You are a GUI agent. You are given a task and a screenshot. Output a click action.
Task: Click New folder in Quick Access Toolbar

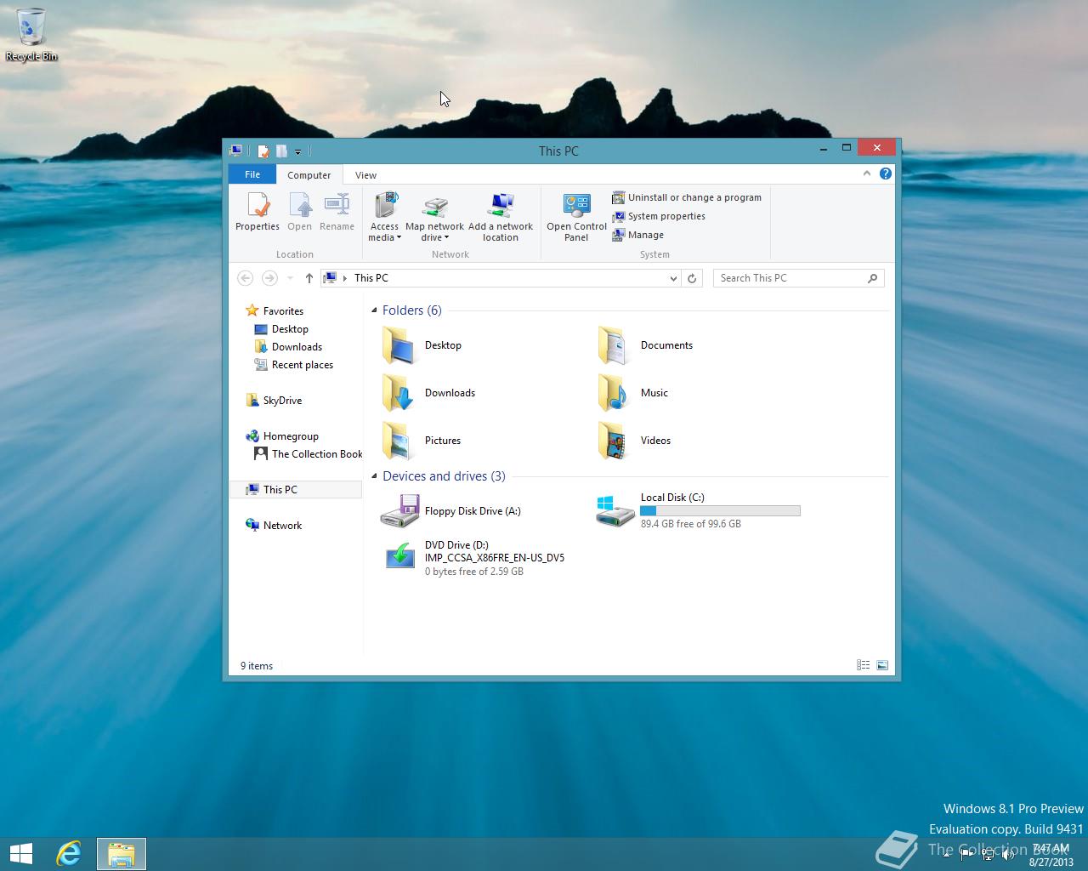tap(281, 151)
